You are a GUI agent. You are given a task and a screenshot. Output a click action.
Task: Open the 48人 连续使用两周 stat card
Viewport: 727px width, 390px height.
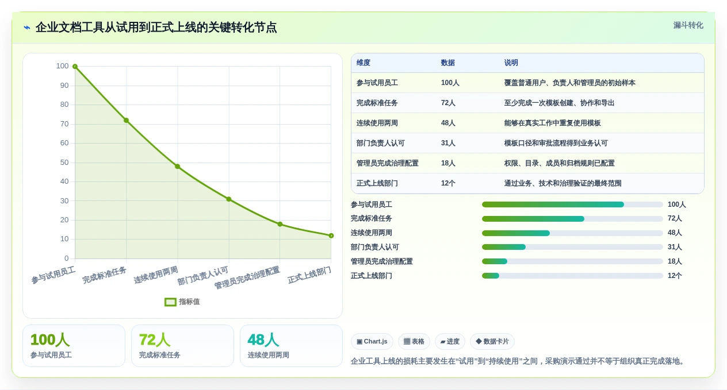coord(291,346)
